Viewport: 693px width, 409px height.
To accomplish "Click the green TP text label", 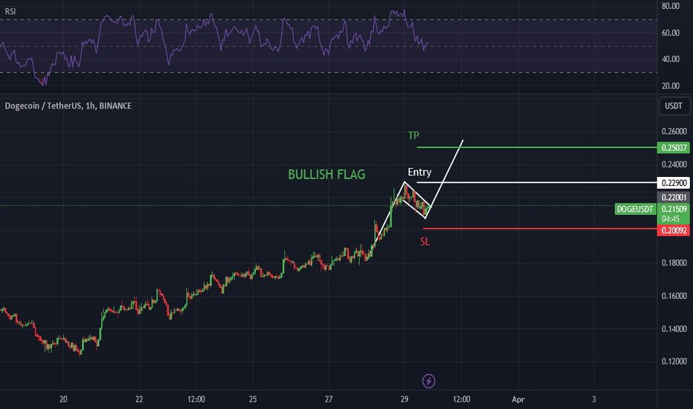I will pos(413,135).
